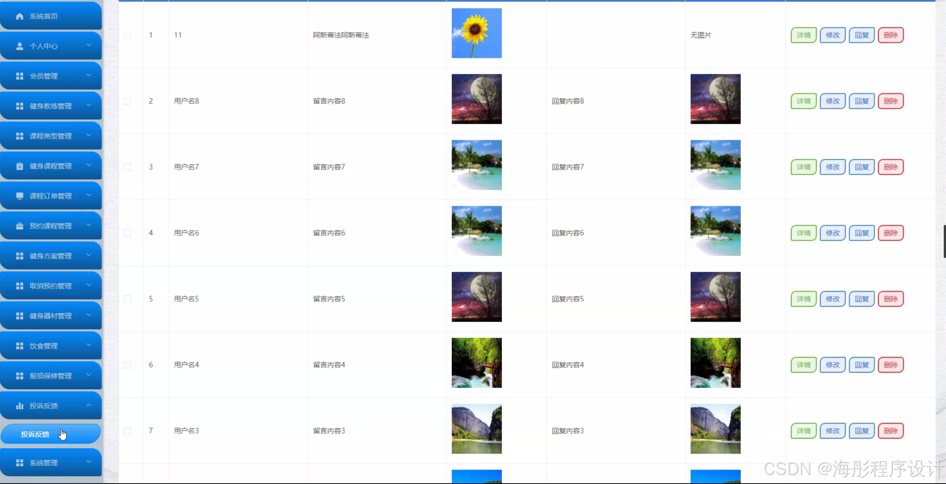Click the clipboard icon beside 健身课程管理
The image size is (946, 484).
coord(20,166)
